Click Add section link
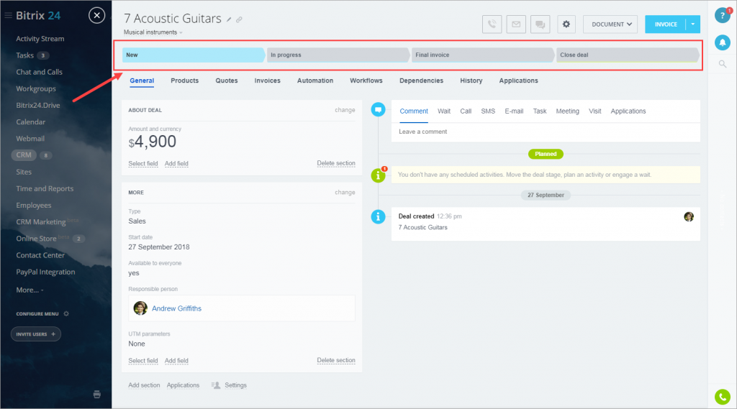Viewport: 737px width, 409px height. click(x=144, y=385)
